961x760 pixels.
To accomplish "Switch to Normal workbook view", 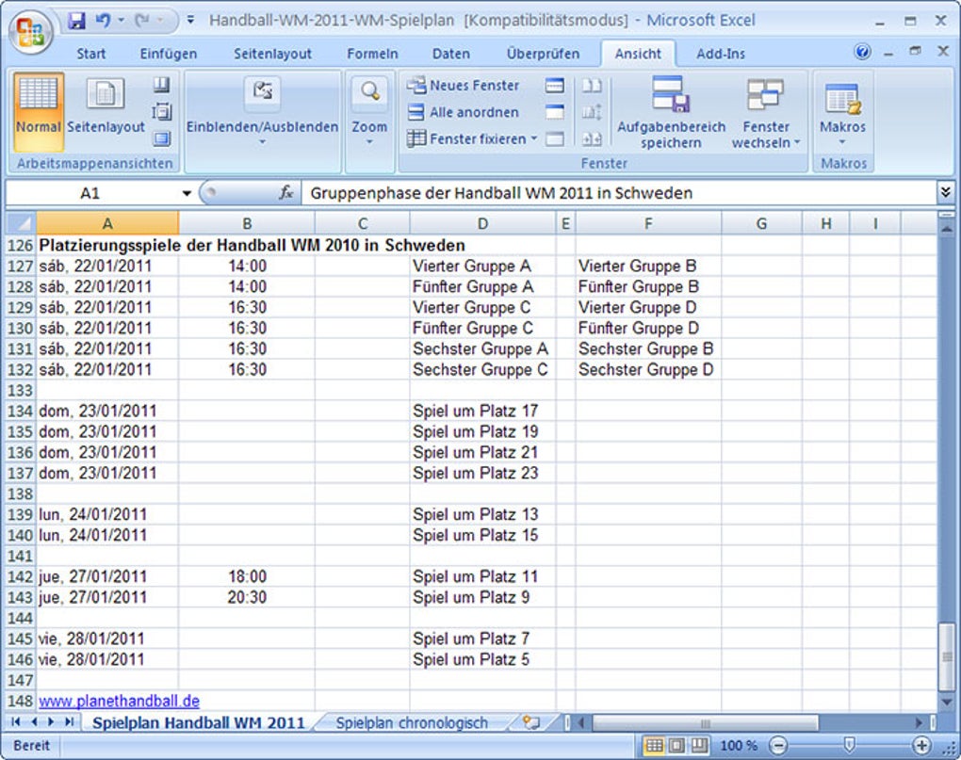I will coord(38,112).
